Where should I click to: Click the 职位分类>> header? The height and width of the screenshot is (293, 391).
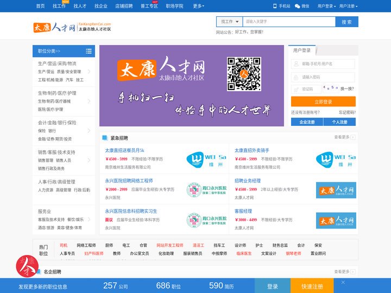click(x=64, y=51)
